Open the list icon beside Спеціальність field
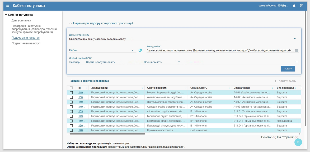Image resolution: width=310 pixels, height=152 pixels. point(297,62)
